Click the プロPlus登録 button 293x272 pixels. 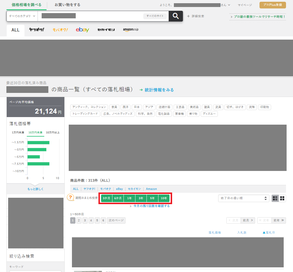tap(272, 5)
